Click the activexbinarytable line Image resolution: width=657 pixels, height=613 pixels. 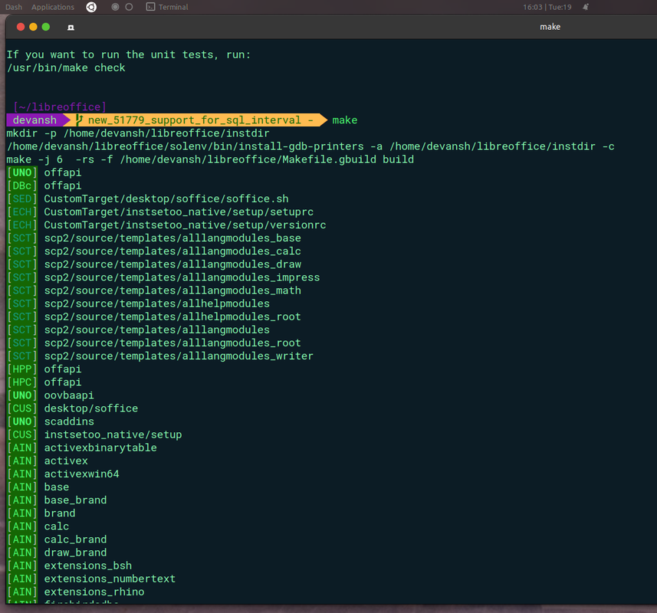click(x=82, y=447)
